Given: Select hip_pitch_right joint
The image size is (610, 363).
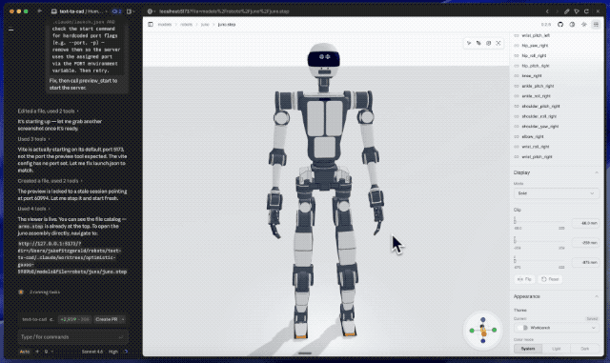Looking at the screenshot, I should (x=536, y=66).
